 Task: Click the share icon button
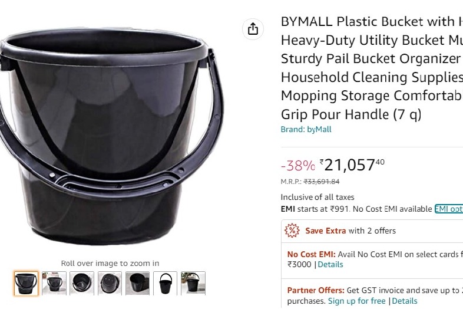pyautogui.click(x=253, y=29)
